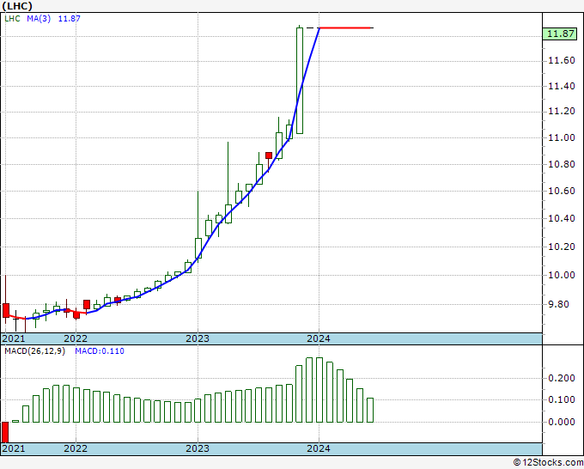Click the 11.87 moving average value in legend
Image resolution: width=584 pixels, height=469 pixels.
point(70,19)
